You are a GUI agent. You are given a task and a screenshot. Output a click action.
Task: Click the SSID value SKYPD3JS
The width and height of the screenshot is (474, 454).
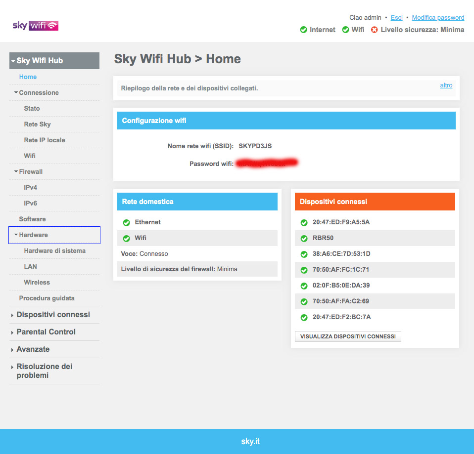point(255,146)
